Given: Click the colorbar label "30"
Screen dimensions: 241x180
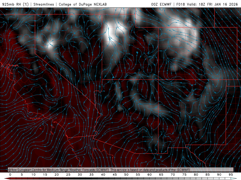Looking at the screenshot, I should 80,175.
